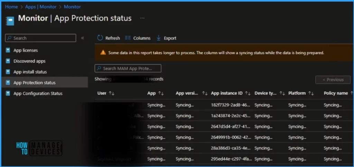
Task: Open the ellipsis menu next to title
Action: pyautogui.click(x=142, y=18)
